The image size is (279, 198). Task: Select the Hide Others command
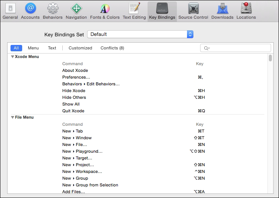click(x=74, y=97)
